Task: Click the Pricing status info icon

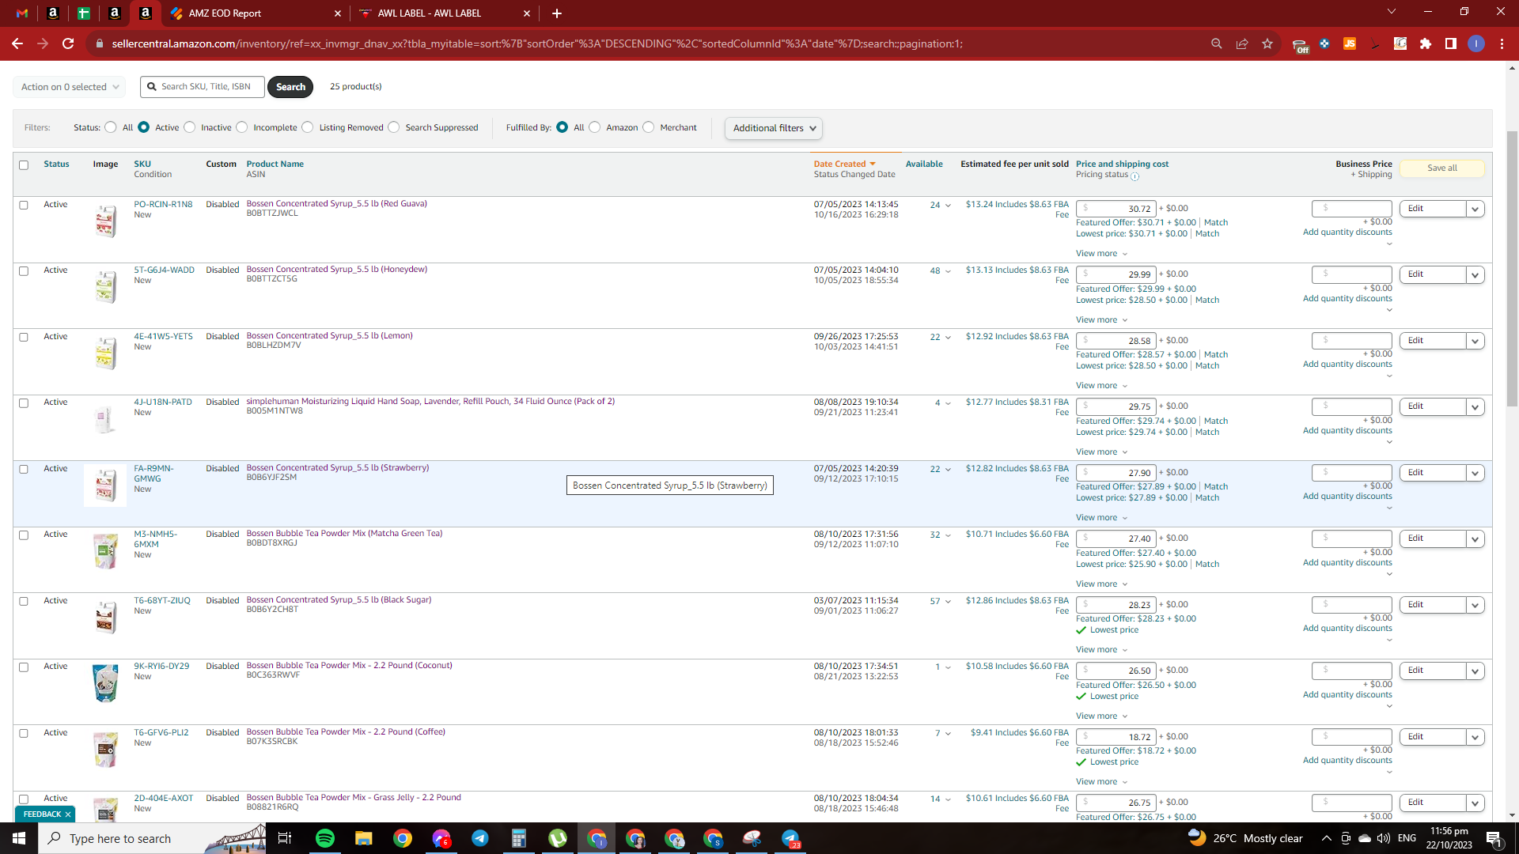Action: (x=1135, y=176)
